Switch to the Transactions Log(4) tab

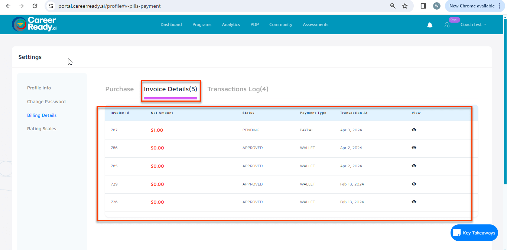[x=238, y=89]
